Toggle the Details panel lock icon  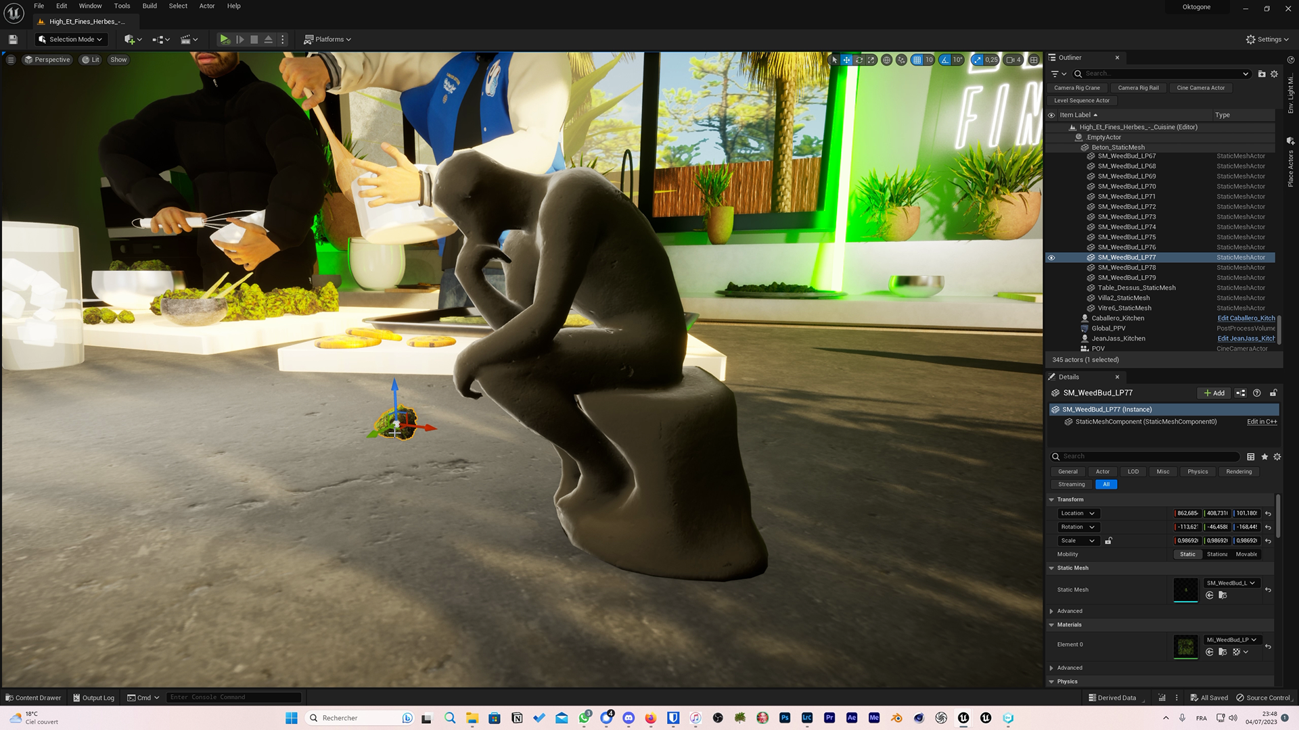1273,393
